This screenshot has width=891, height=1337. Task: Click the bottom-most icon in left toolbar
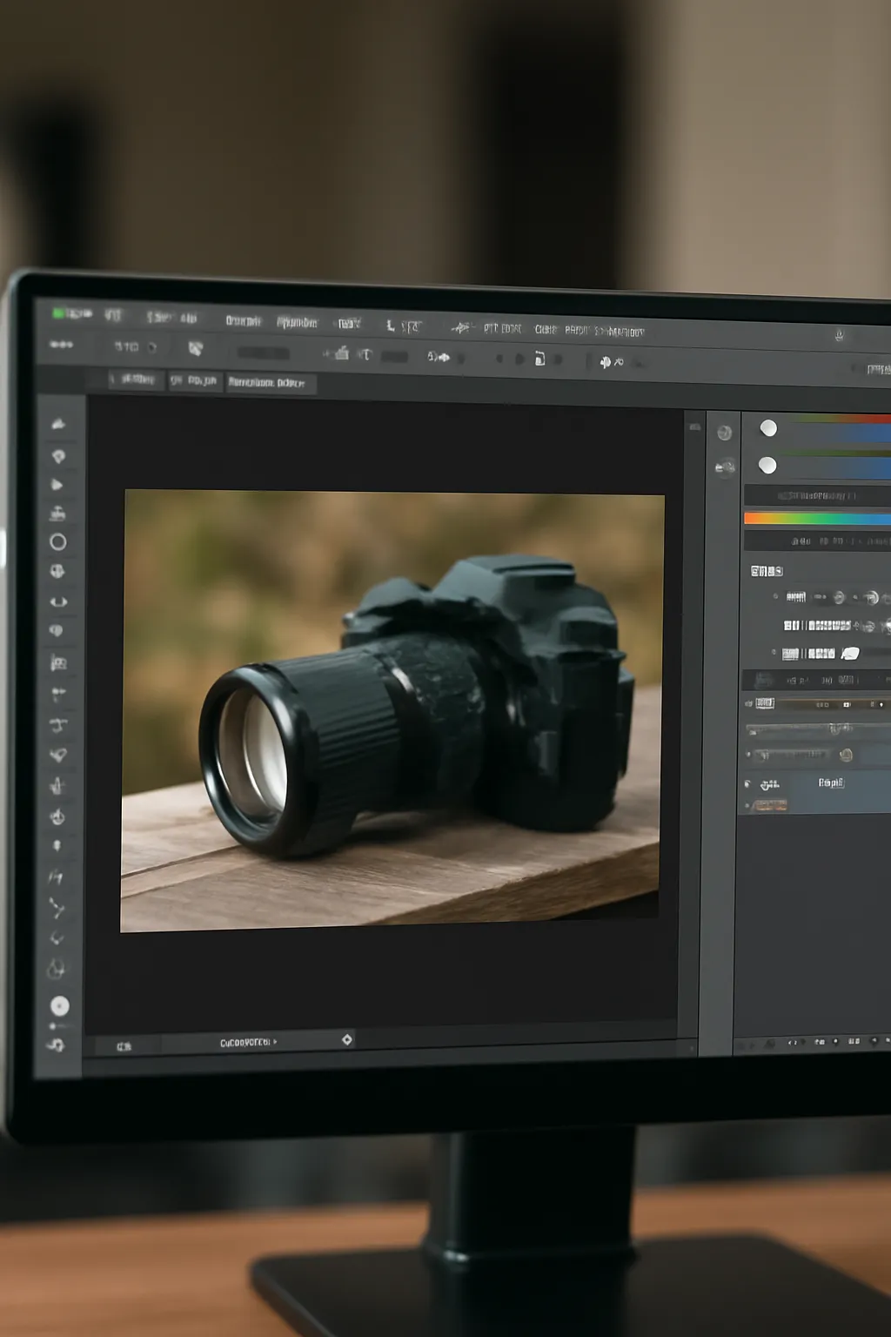[x=57, y=1045]
